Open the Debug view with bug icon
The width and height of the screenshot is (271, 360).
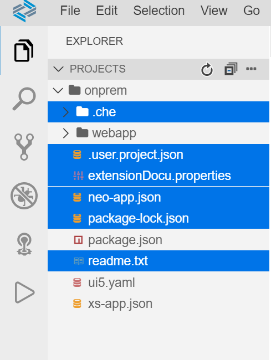(x=24, y=196)
